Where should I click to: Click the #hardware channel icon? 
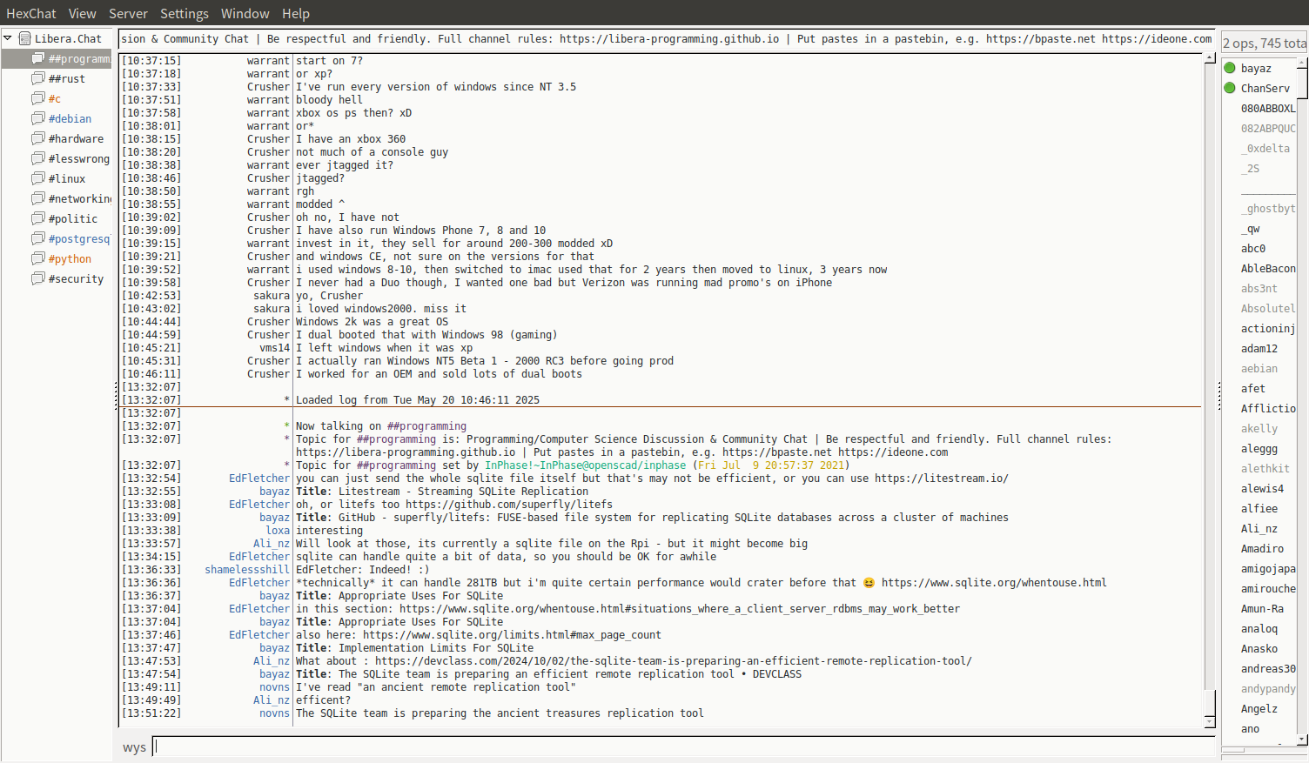click(x=38, y=138)
